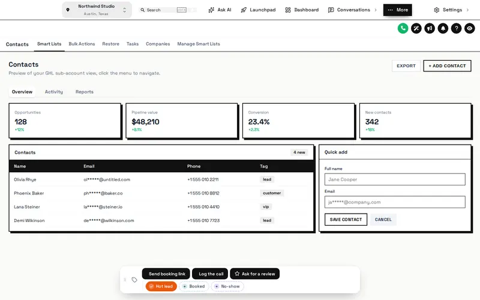The height and width of the screenshot is (300, 480).
Task: Toggle the eye preview icon
Action: pos(470,28)
